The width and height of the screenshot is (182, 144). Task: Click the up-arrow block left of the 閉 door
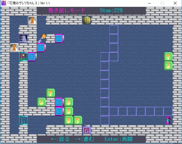pos(77,120)
